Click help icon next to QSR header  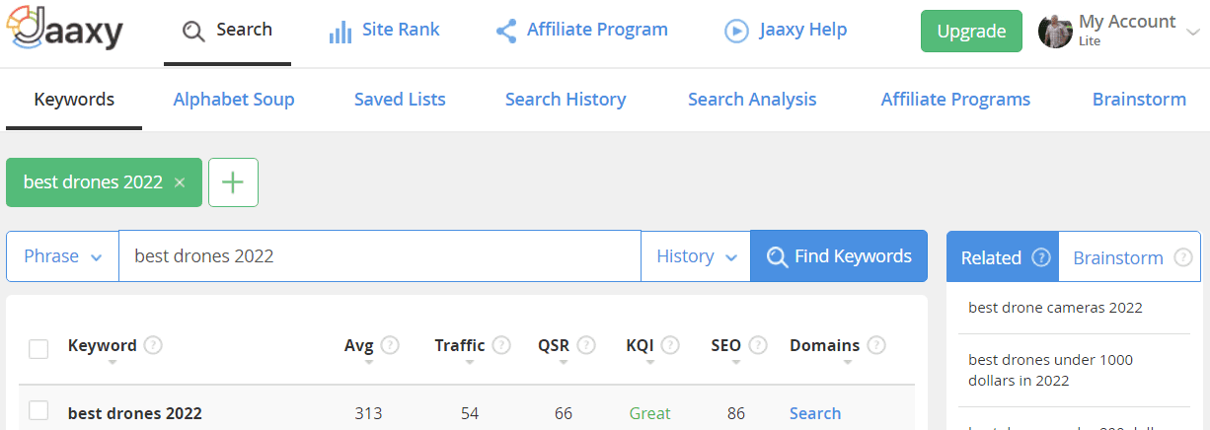tap(586, 345)
